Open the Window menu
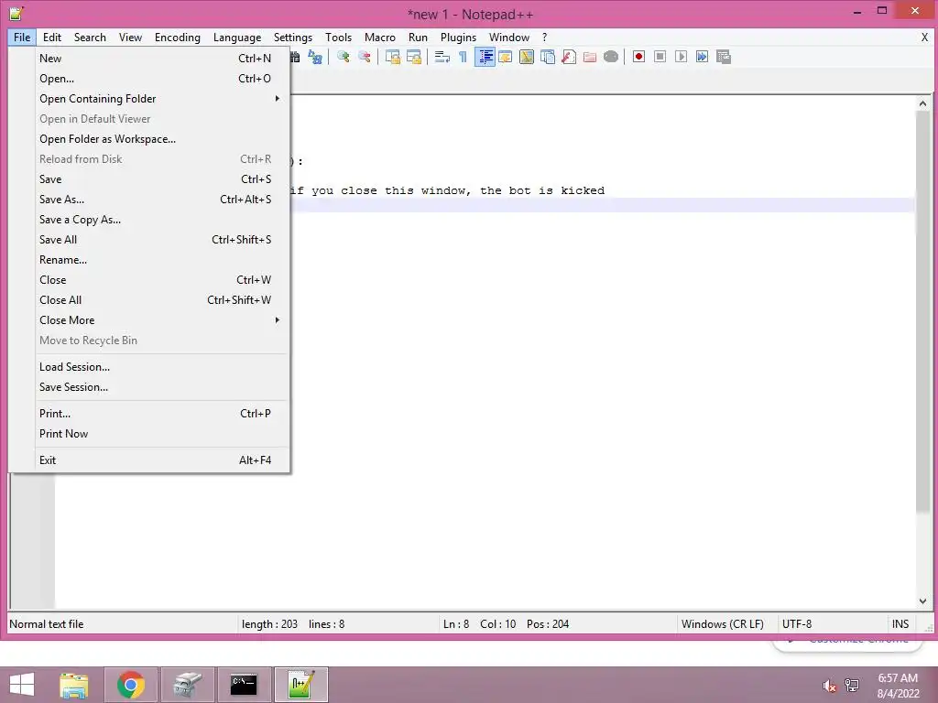 (x=509, y=37)
